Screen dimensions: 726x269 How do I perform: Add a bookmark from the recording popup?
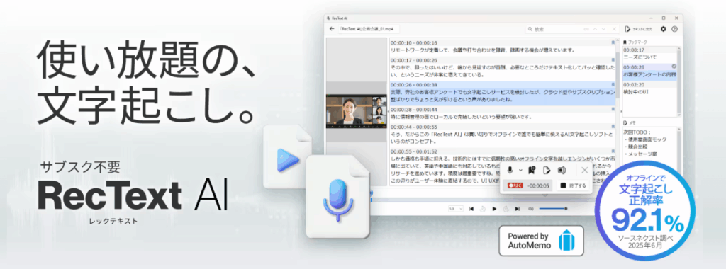pos(532,170)
